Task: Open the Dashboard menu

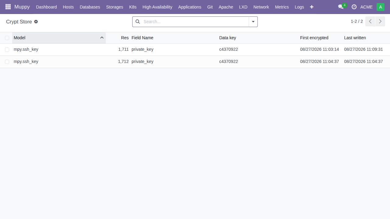Action: click(x=46, y=7)
